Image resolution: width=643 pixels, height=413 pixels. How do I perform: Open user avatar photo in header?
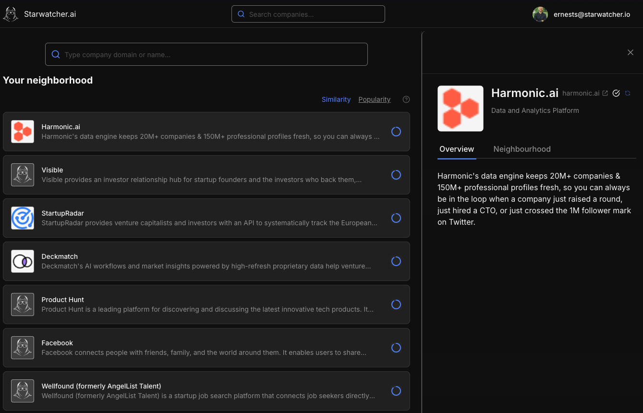pyautogui.click(x=540, y=14)
